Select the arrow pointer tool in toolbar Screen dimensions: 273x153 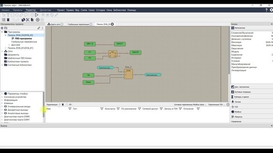pos(4,15)
